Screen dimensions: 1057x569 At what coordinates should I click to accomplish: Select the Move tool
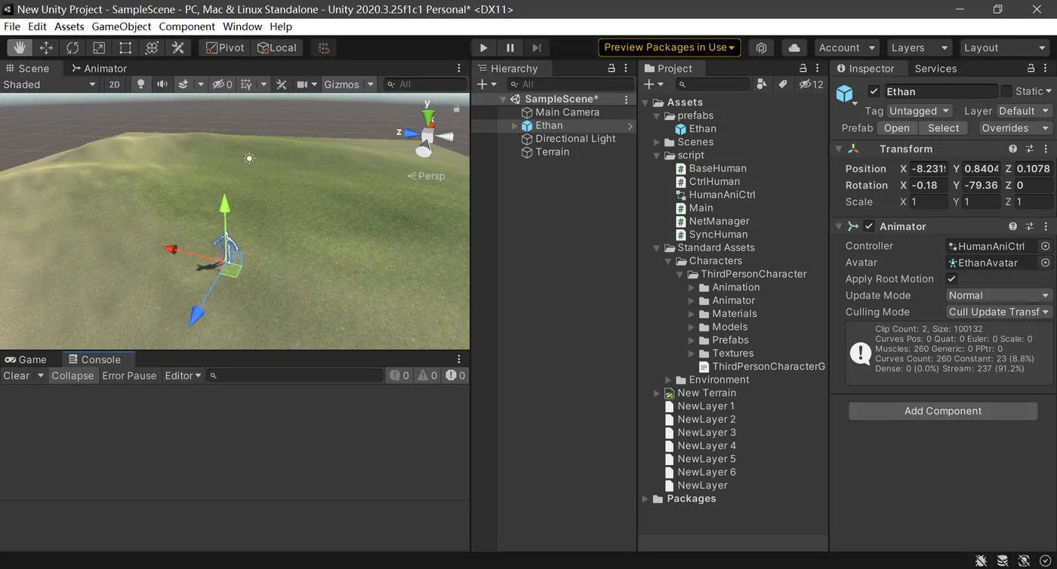[x=46, y=48]
